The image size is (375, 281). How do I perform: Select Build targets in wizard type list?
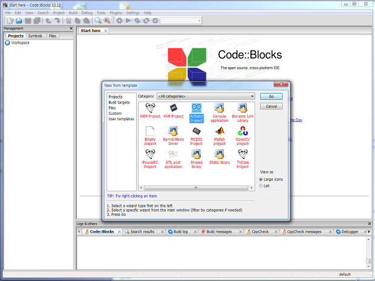click(x=119, y=102)
